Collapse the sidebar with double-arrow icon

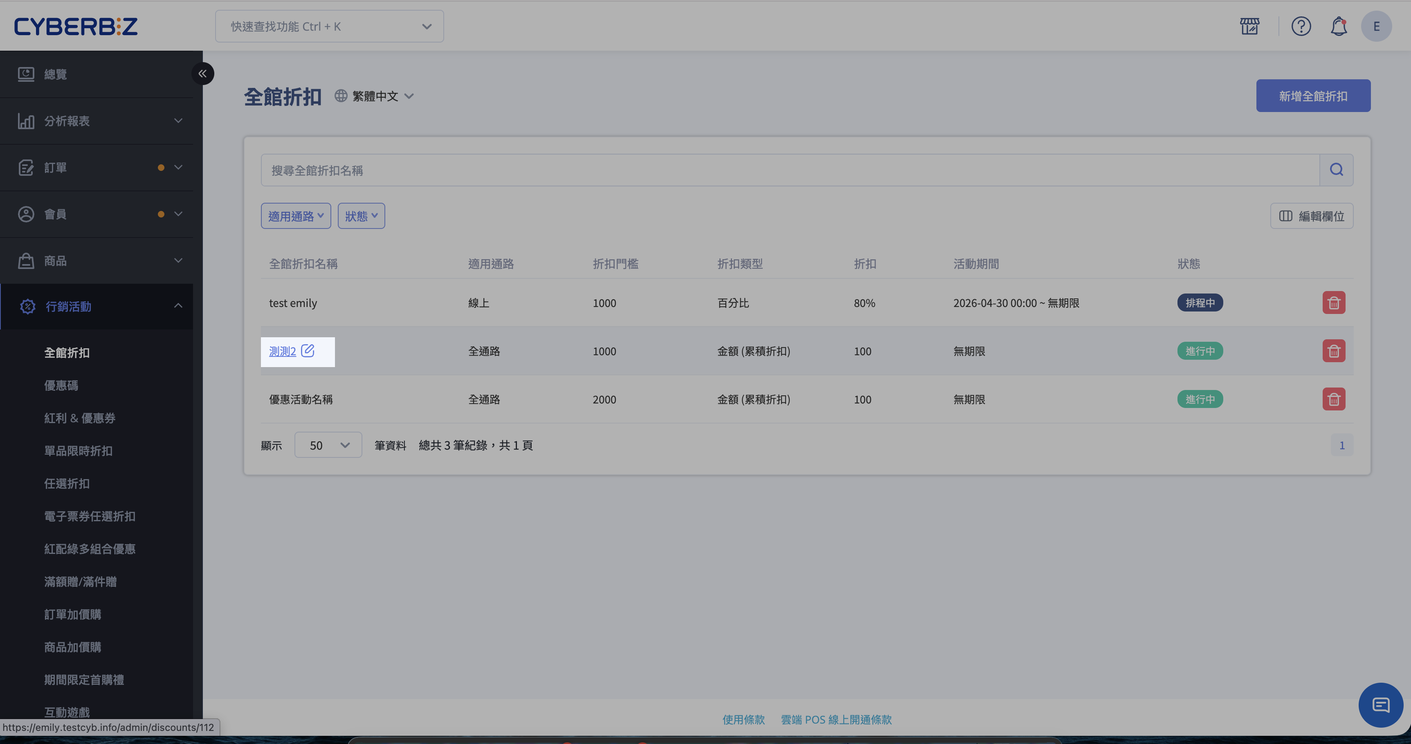point(203,73)
